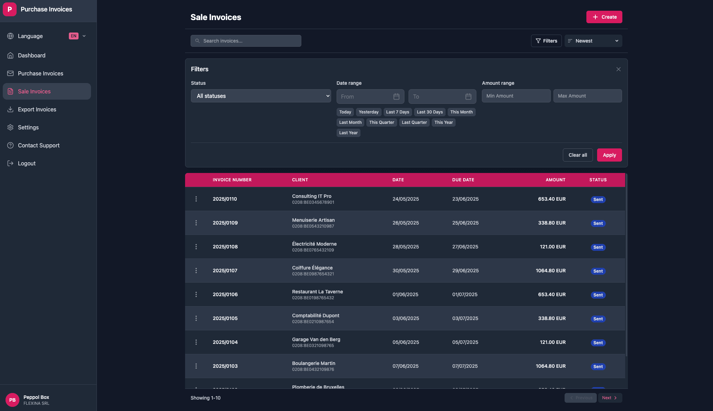Screen dimensions: 713x411
Task: Click the funnel icon in Filters button
Action: [538, 41]
